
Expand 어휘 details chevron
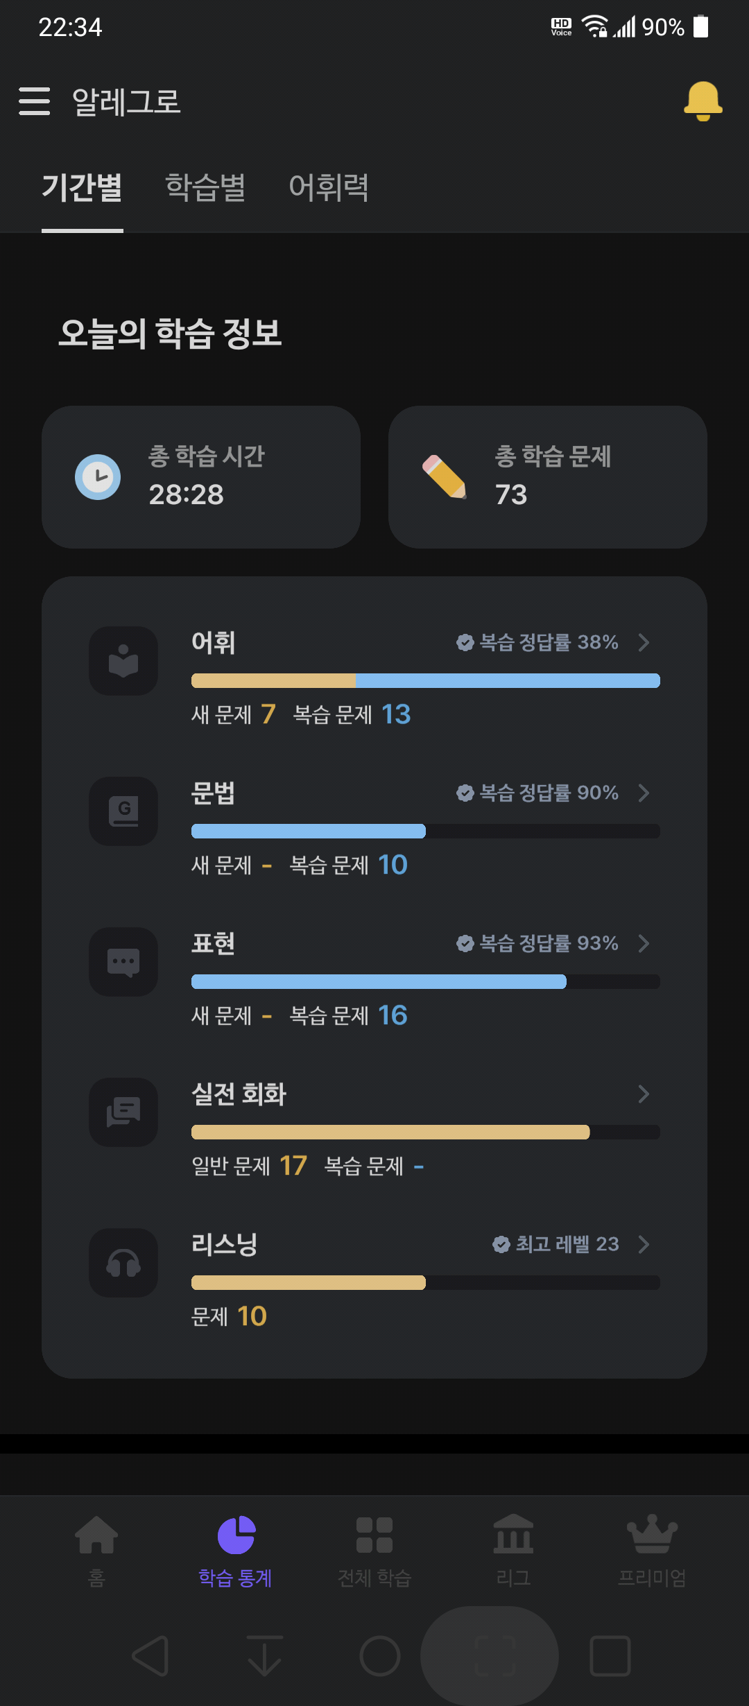click(644, 642)
